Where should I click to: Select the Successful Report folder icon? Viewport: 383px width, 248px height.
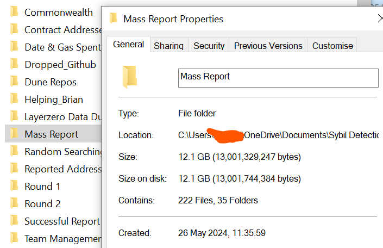pyautogui.click(x=14, y=221)
